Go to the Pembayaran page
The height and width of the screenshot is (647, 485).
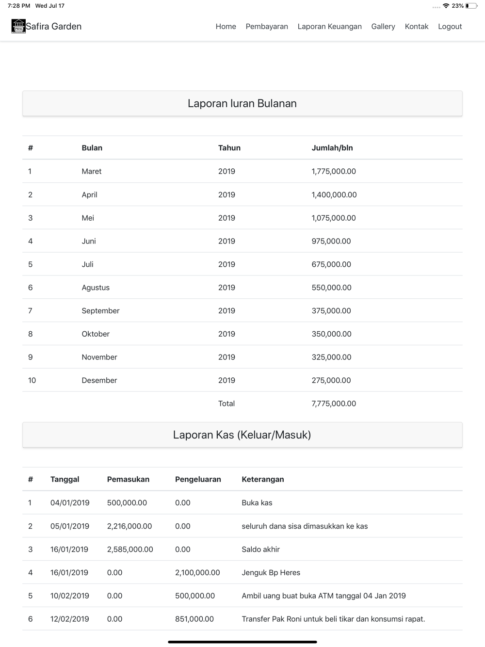(x=267, y=27)
